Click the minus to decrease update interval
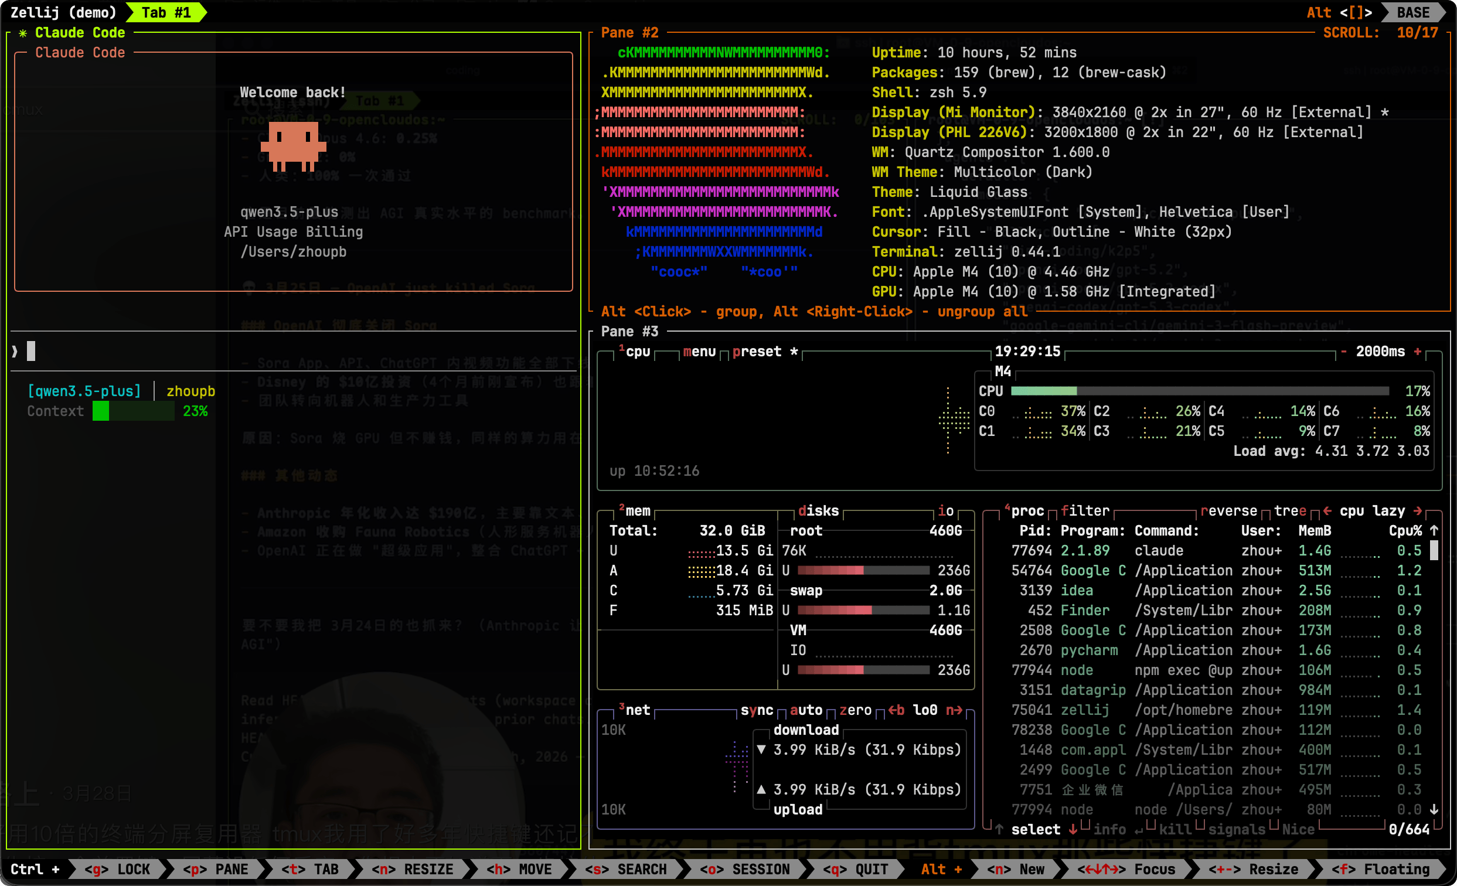1457x886 pixels. tap(1343, 352)
